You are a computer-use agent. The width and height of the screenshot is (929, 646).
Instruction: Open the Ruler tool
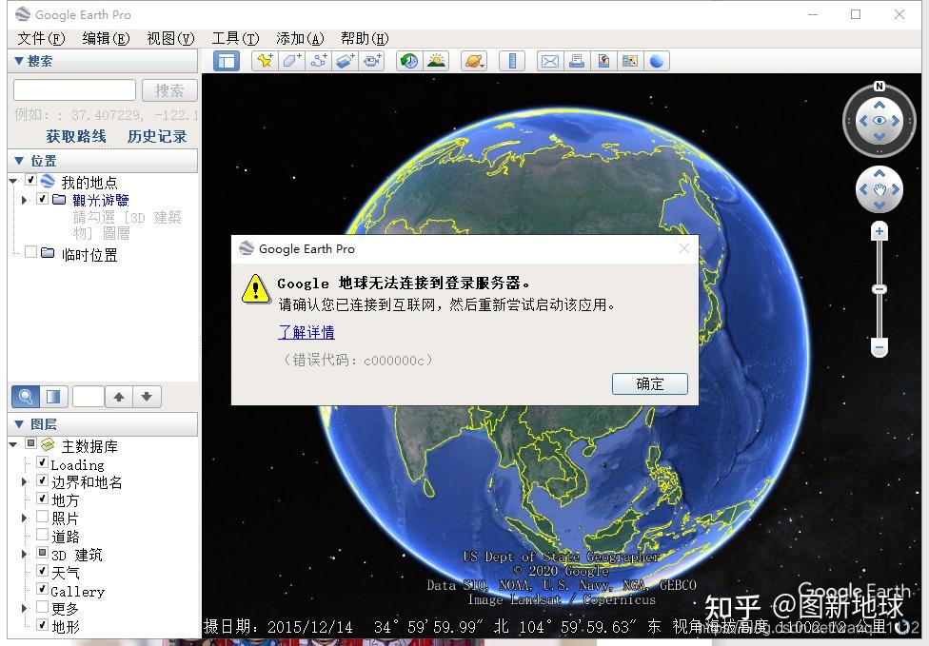point(512,61)
